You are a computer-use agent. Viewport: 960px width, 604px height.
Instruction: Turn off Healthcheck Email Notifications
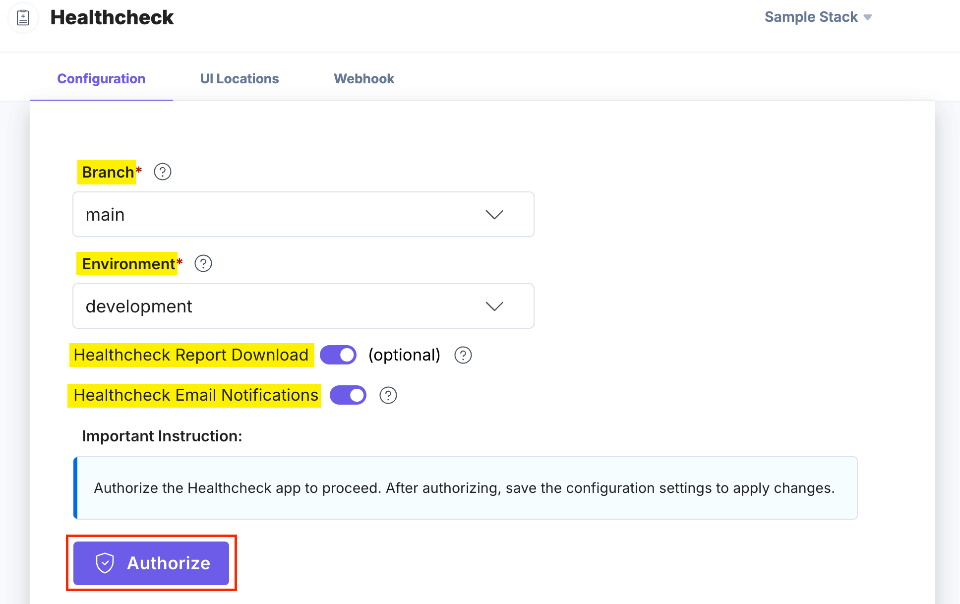click(x=348, y=395)
